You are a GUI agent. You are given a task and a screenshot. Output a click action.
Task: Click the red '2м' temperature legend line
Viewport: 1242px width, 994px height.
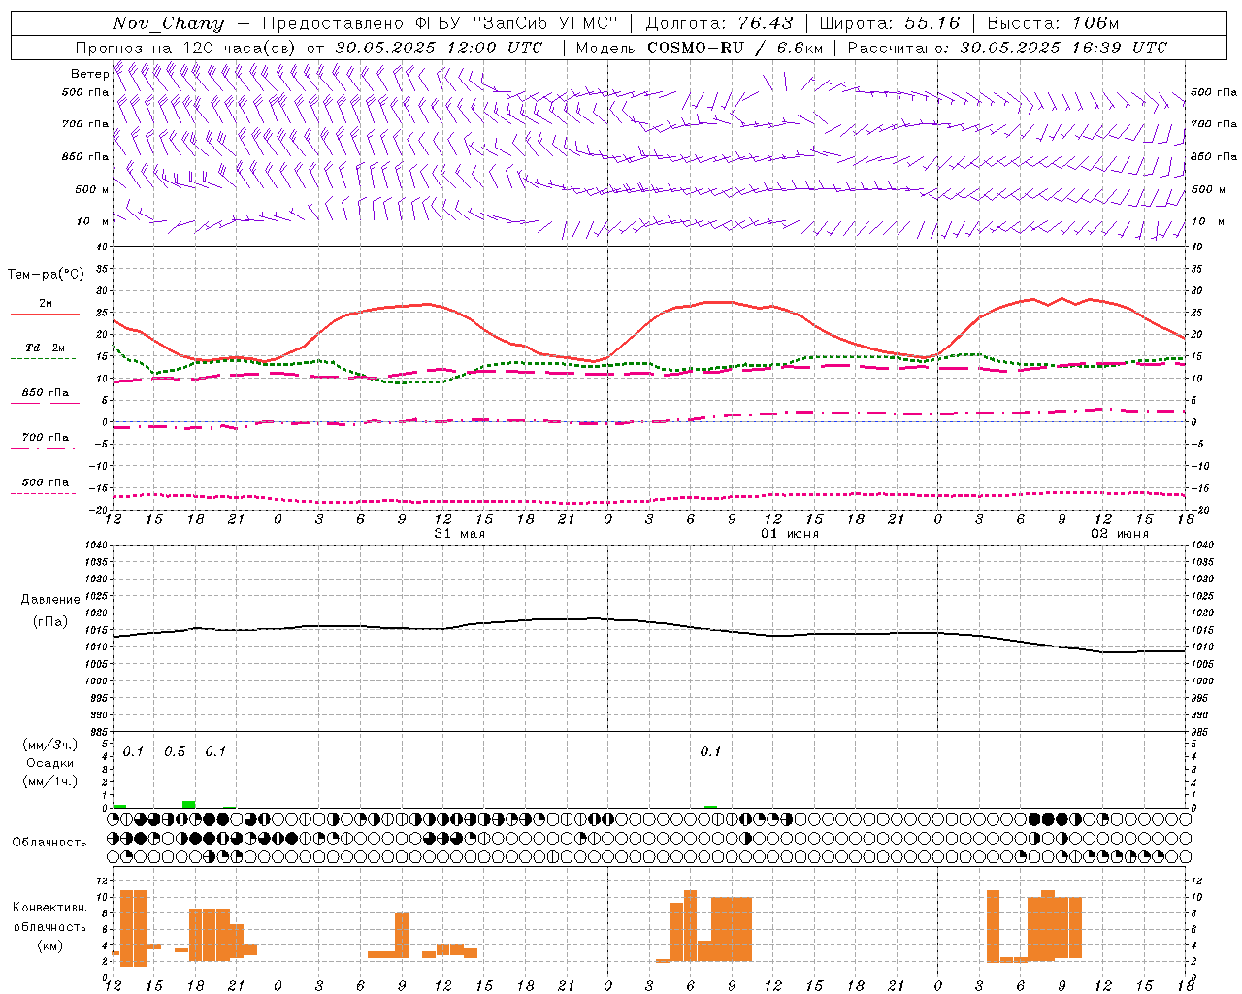pyautogui.click(x=45, y=314)
